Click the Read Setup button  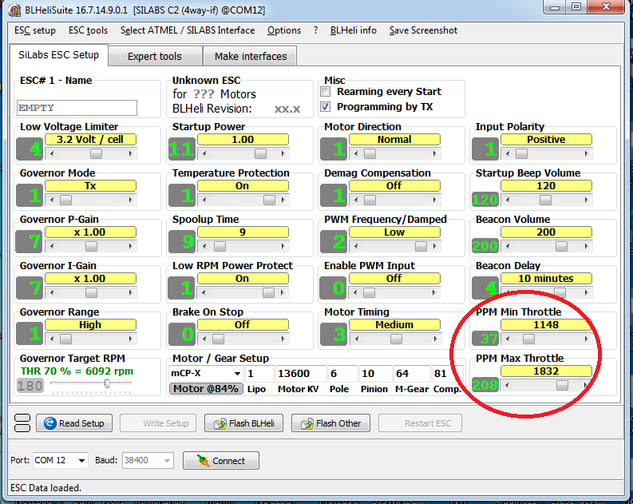click(x=74, y=423)
